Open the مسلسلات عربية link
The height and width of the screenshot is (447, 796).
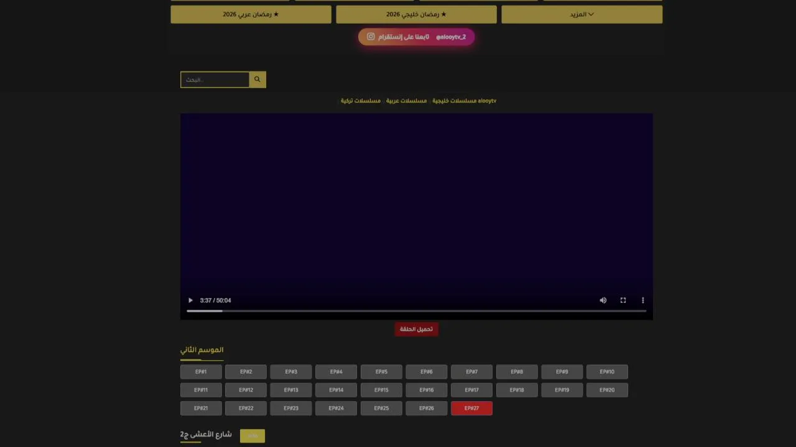(407, 101)
